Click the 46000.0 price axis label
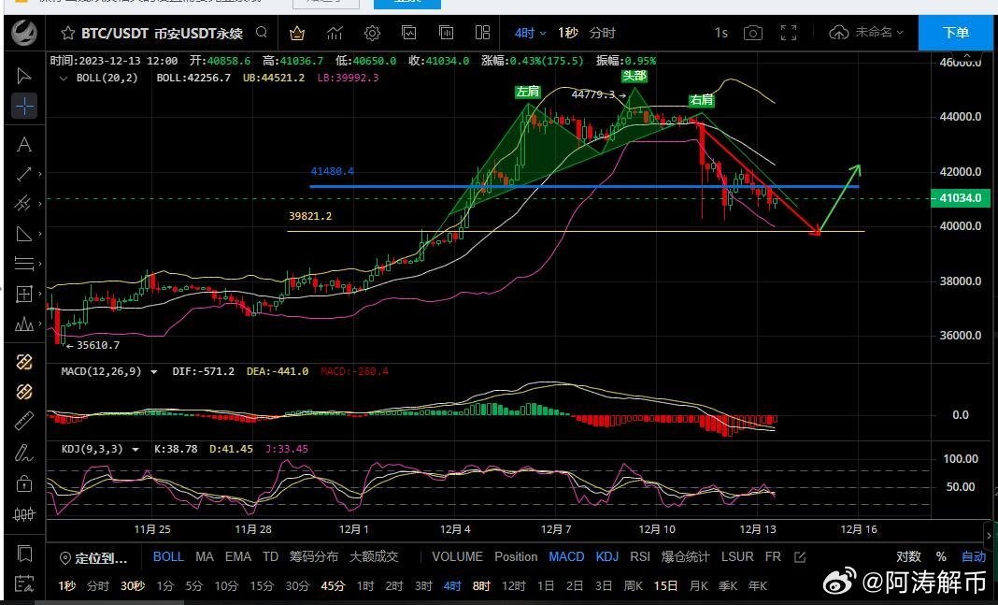This screenshot has height=605, width=998. [x=961, y=62]
